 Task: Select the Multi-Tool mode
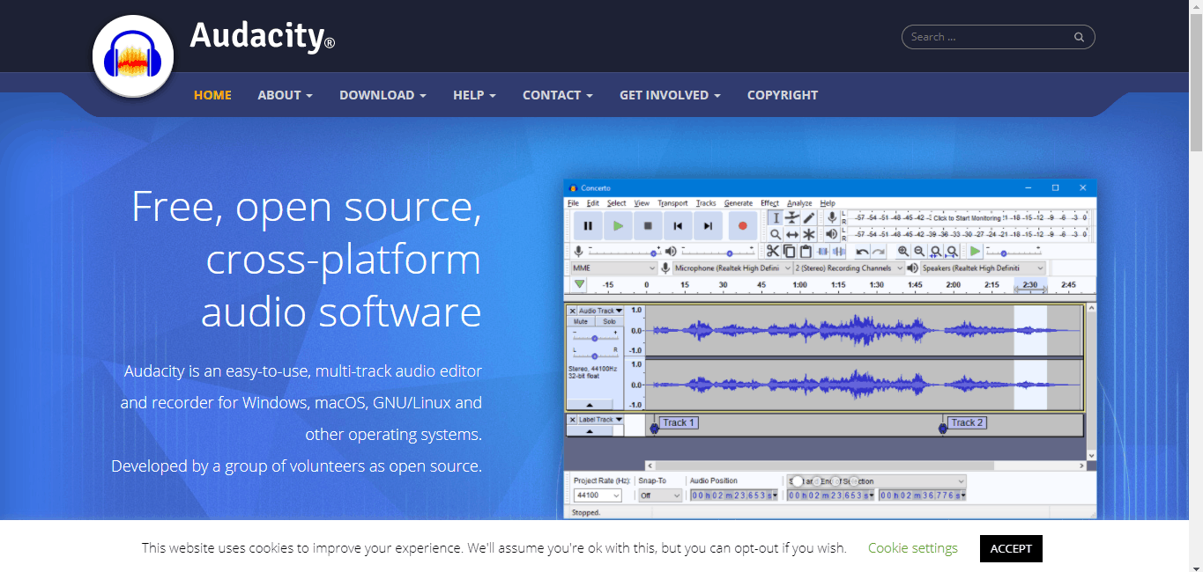808,234
